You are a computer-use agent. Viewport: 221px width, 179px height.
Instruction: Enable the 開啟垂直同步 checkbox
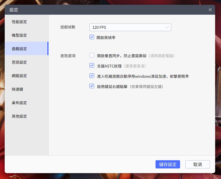(92, 55)
